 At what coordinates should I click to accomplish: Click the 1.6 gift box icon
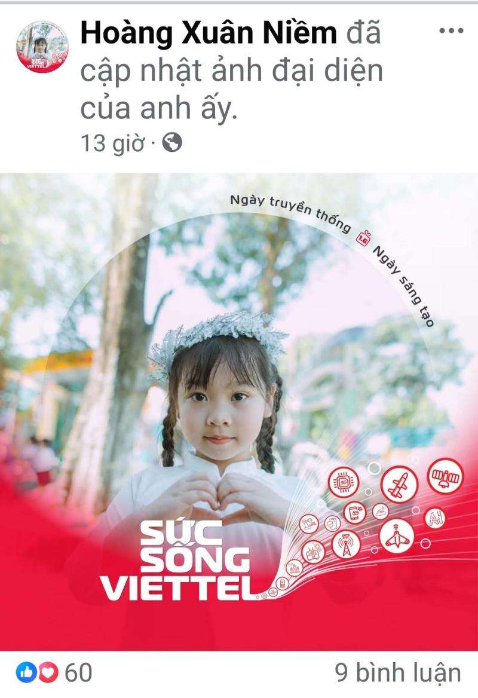click(363, 238)
